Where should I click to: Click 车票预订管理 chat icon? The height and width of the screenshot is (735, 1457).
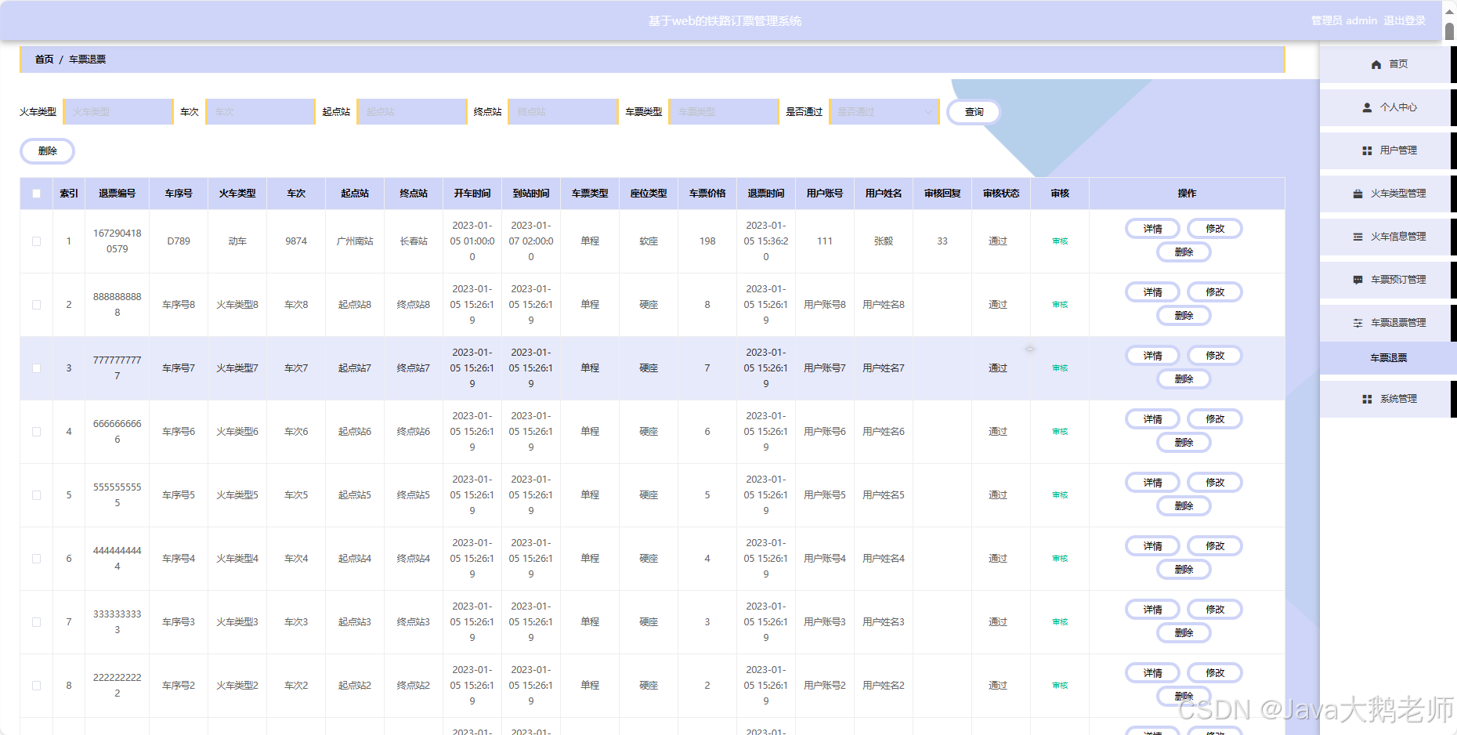[x=1358, y=280]
